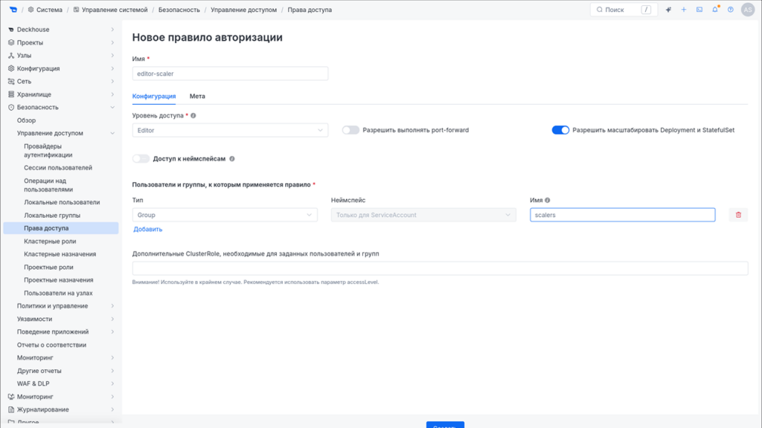The image size is (762, 428).
Task: Click the plus icon in top bar
Action: click(x=684, y=10)
